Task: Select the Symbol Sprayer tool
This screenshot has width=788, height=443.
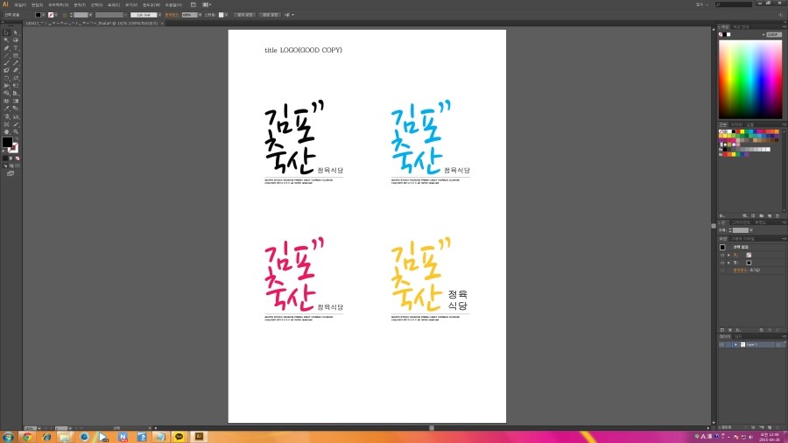Action: point(6,116)
